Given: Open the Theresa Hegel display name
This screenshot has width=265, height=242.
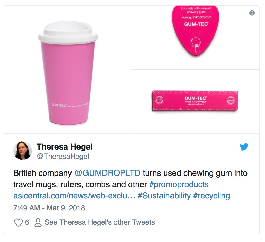Looking at the screenshot, I should pyautogui.click(x=65, y=147).
